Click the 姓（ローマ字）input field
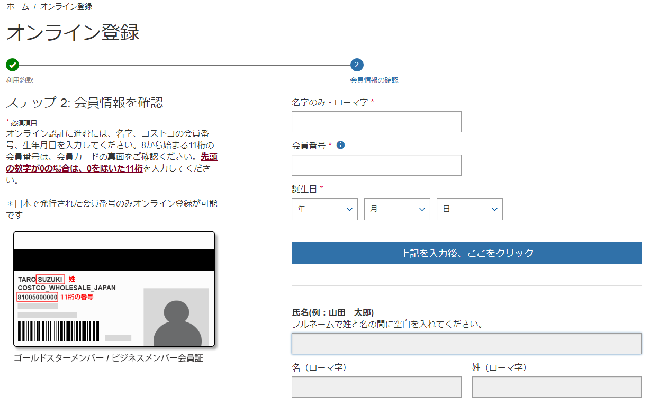Viewport: 650px width, 404px height. (x=557, y=387)
